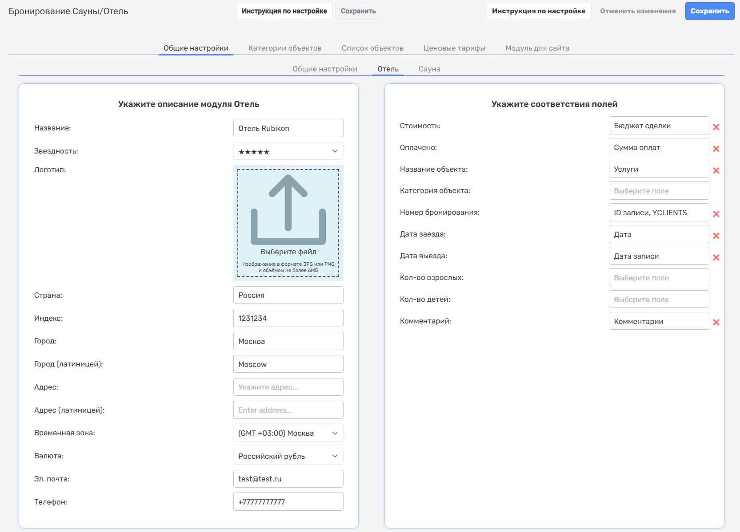Open Номер бронирования selector ID записи, YCLIENTS
This screenshot has height=532, width=740.
[x=659, y=213]
